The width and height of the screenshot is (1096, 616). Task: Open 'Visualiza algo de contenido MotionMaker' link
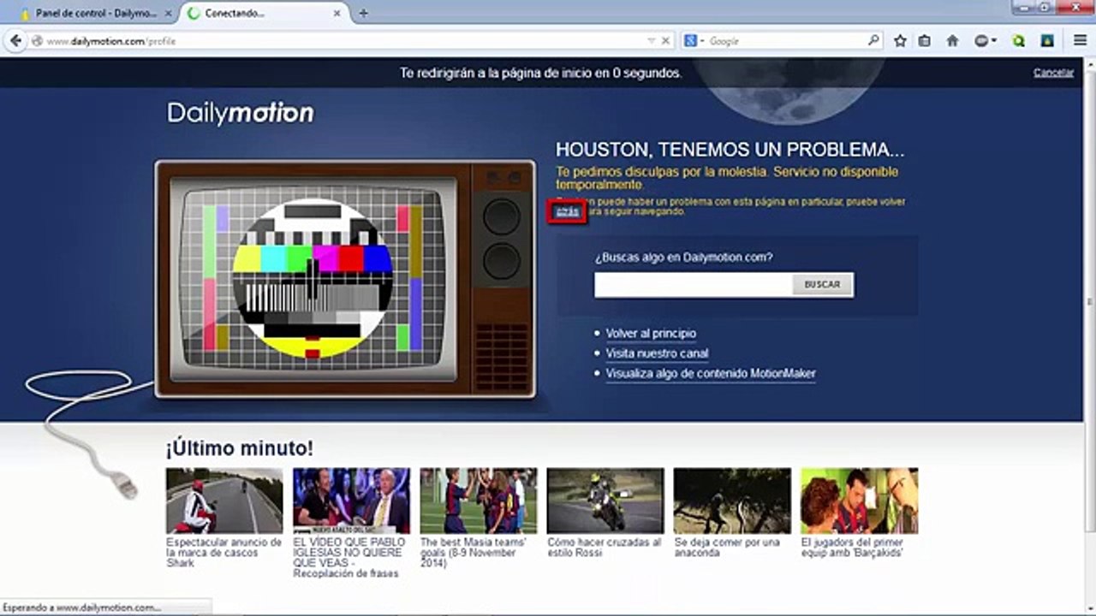pos(711,374)
